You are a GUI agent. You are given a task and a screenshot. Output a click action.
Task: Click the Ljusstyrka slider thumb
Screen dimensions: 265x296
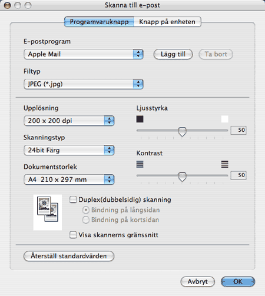tap(182, 132)
